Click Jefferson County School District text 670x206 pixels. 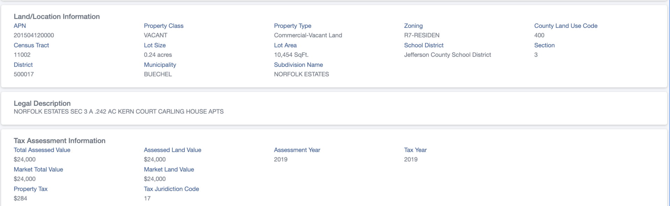click(x=447, y=55)
